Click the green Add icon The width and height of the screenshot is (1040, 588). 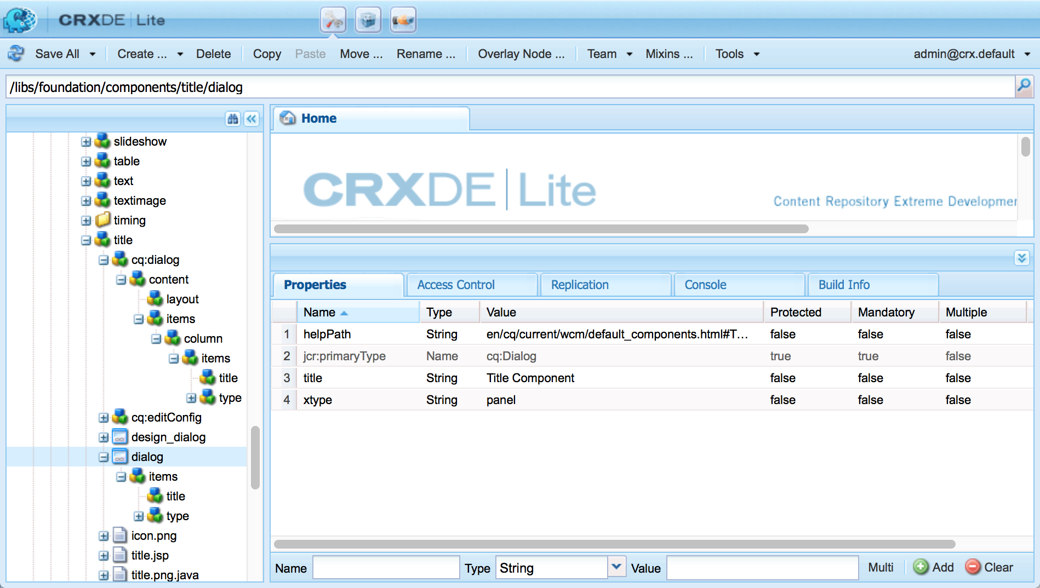click(921, 567)
